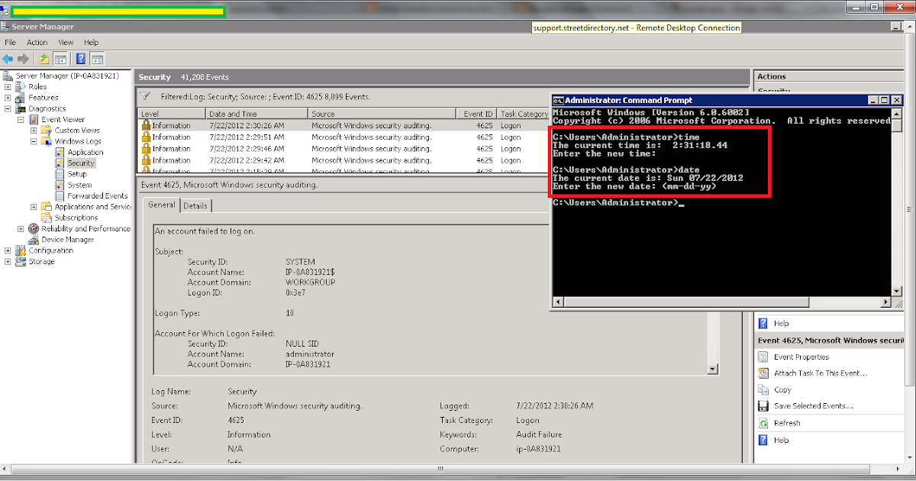Click the filter funnel icon above the event list

click(144, 95)
